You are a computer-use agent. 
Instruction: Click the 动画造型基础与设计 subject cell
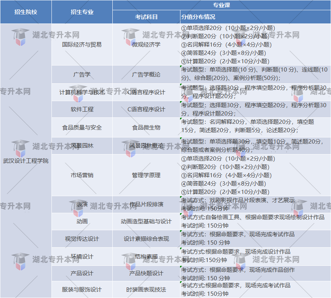tap(146, 221)
